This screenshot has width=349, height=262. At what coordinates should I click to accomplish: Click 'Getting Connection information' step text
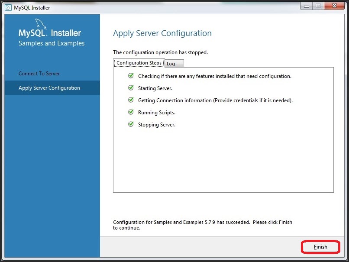click(x=215, y=100)
